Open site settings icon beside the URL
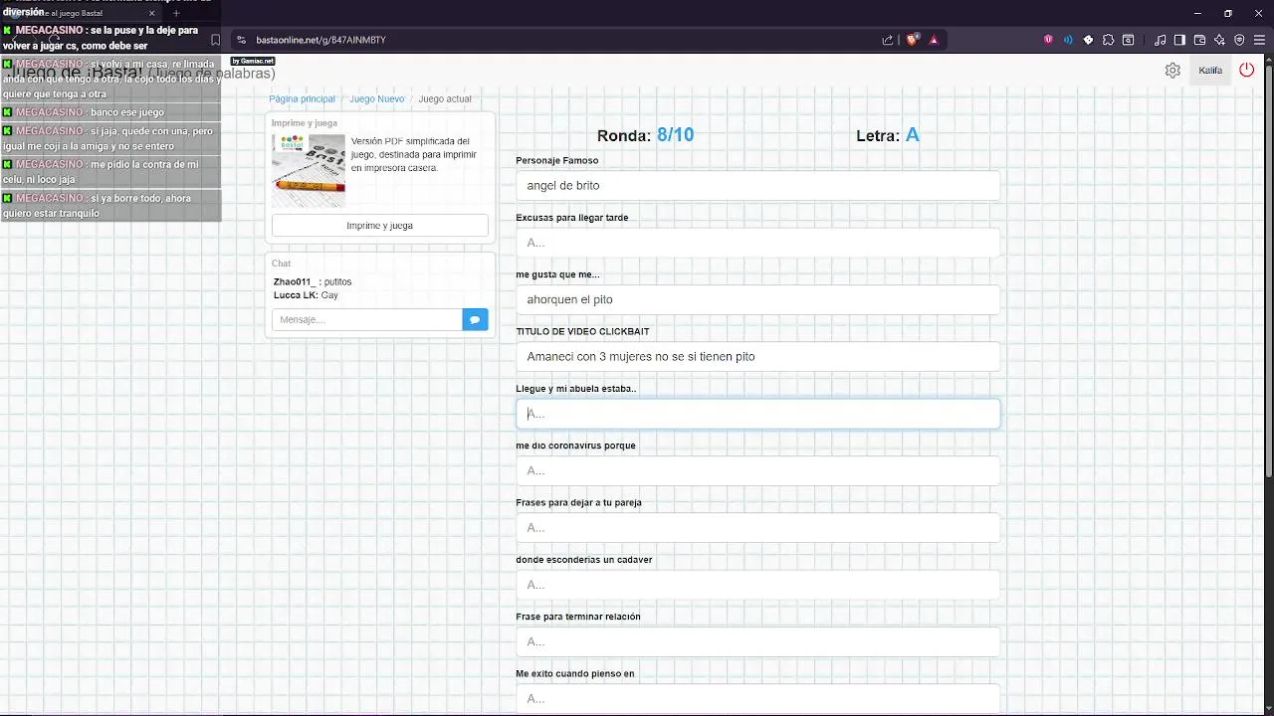This screenshot has width=1274, height=716. [x=241, y=40]
